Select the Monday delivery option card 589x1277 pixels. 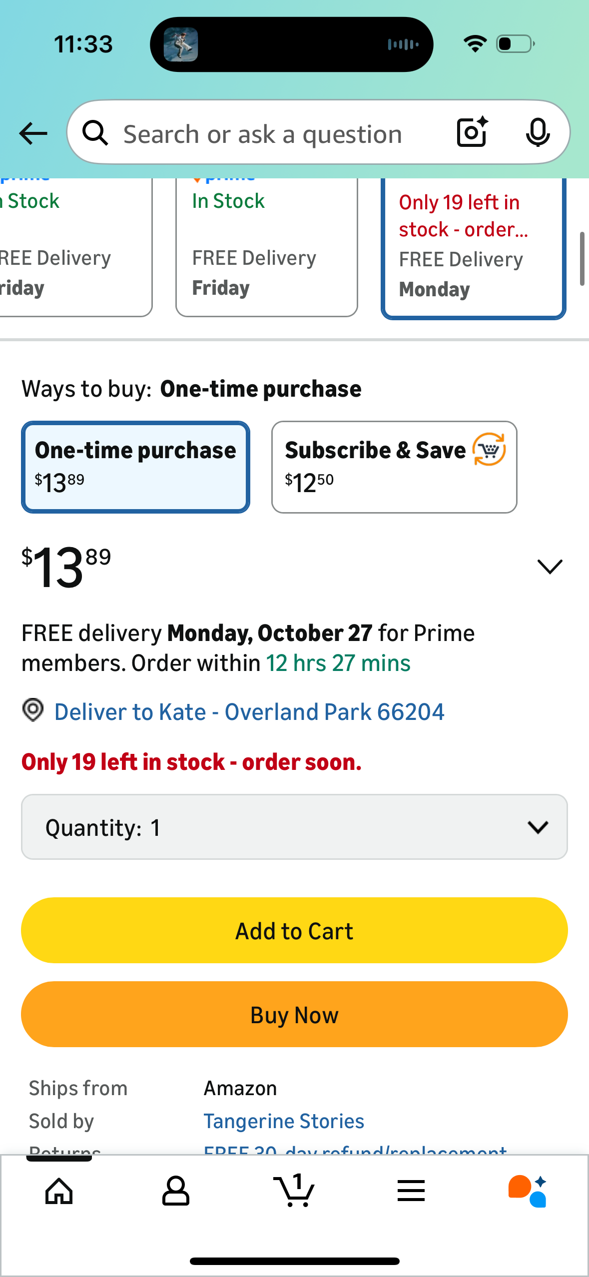pos(473,247)
